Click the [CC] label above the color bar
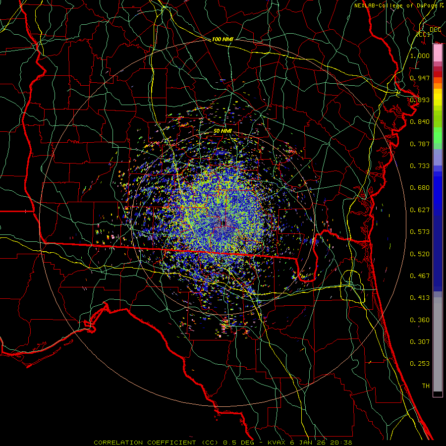This screenshot has height=446, width=446. (x=423, y=34)
